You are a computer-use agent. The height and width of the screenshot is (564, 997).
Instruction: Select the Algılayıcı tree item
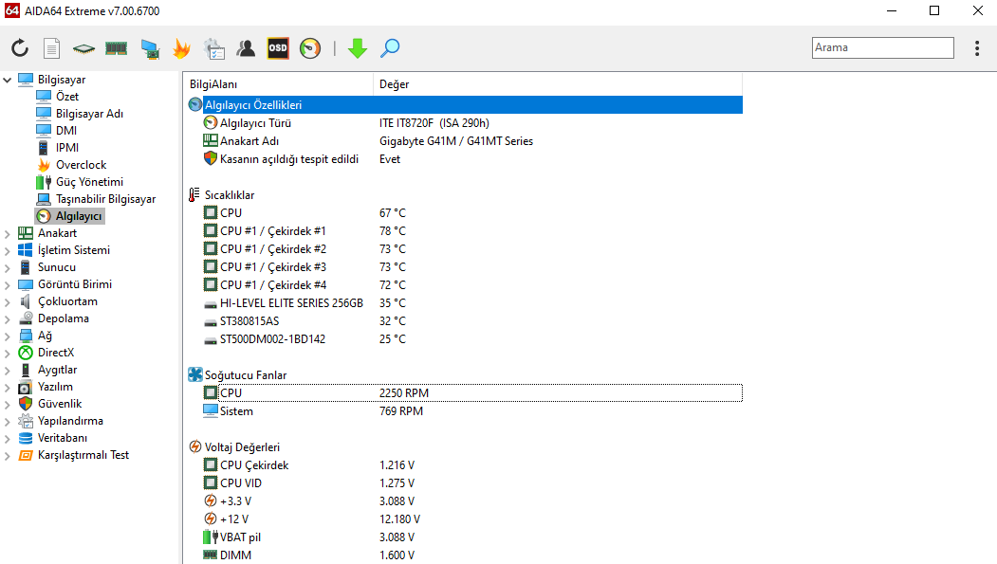click(79, 216)
